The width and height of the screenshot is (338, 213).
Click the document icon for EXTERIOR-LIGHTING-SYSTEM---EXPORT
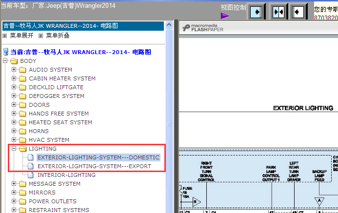(x=31, y=166)
